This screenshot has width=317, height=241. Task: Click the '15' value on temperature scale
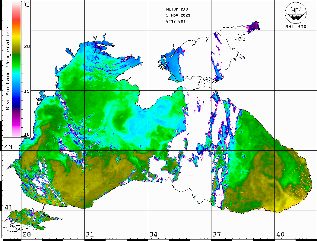27,91
